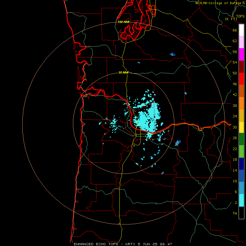Click the legend value '26'

pyautogui.click(x=235, y=138)
